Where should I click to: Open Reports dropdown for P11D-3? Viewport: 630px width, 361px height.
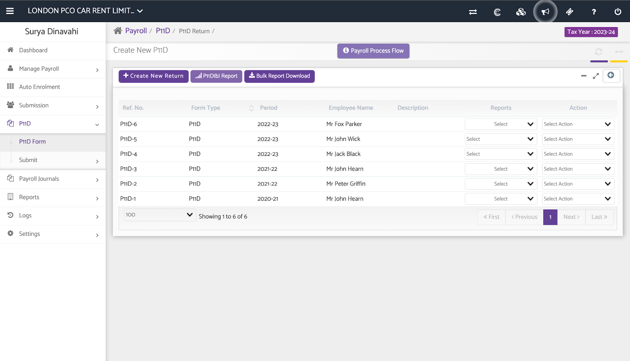tap(501, 169)
